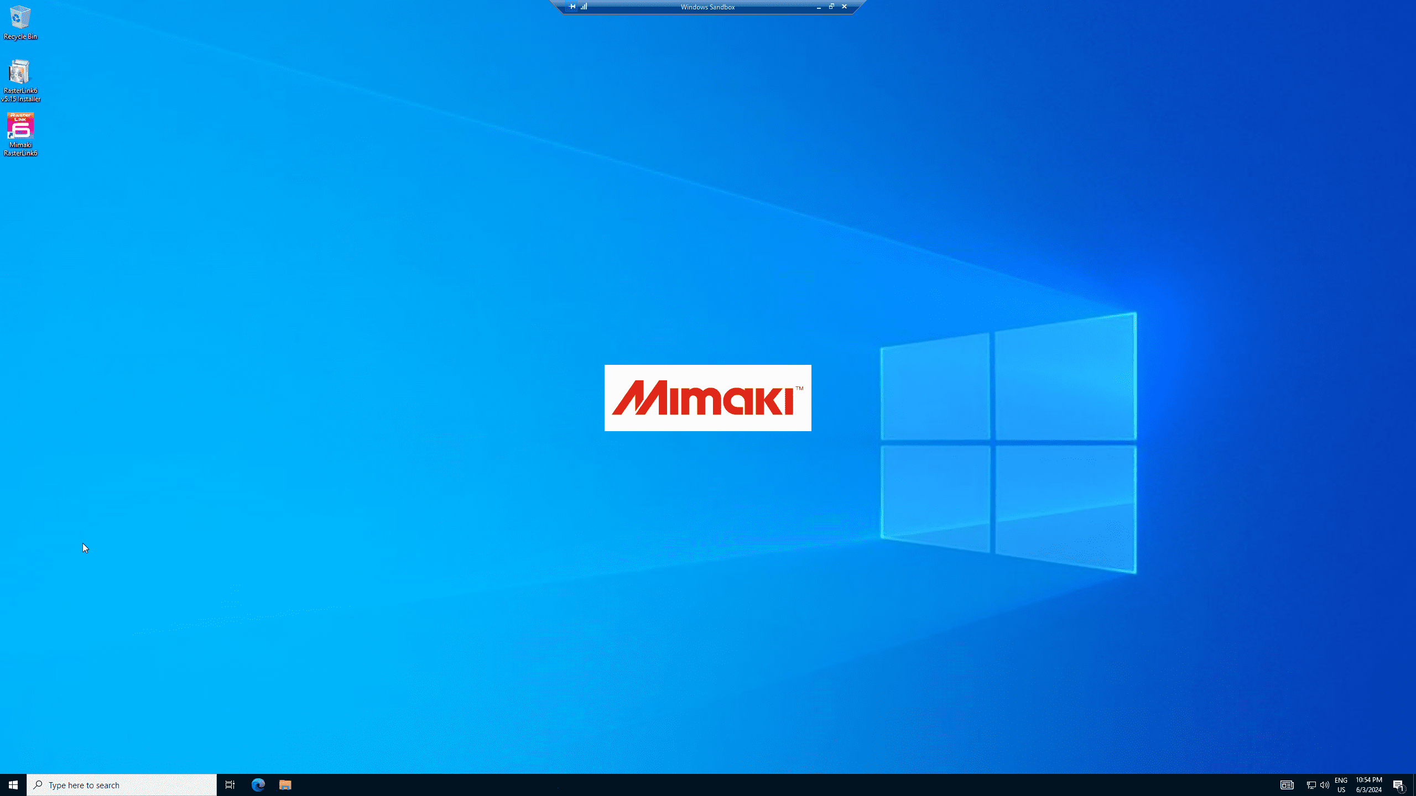Toggle the Sandbox connection bar pin
Image resolution: width=1416 pixels, height=796 pixels.
pyautogui.click(x=572, y=7)
